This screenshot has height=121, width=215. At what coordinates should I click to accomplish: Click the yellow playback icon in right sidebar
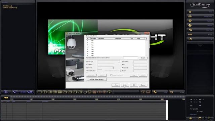190,21
